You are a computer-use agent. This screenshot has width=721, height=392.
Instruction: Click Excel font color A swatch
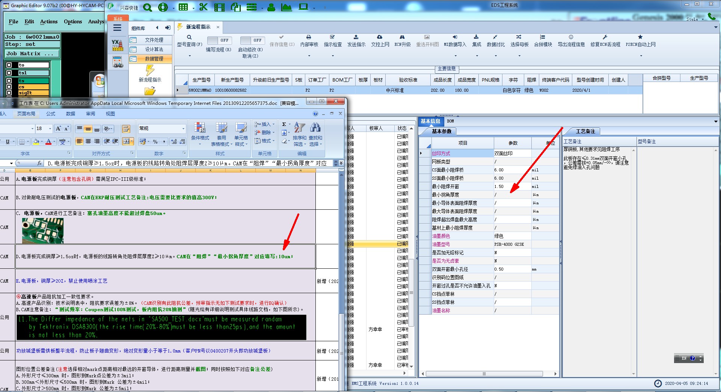tap(48, 142)
